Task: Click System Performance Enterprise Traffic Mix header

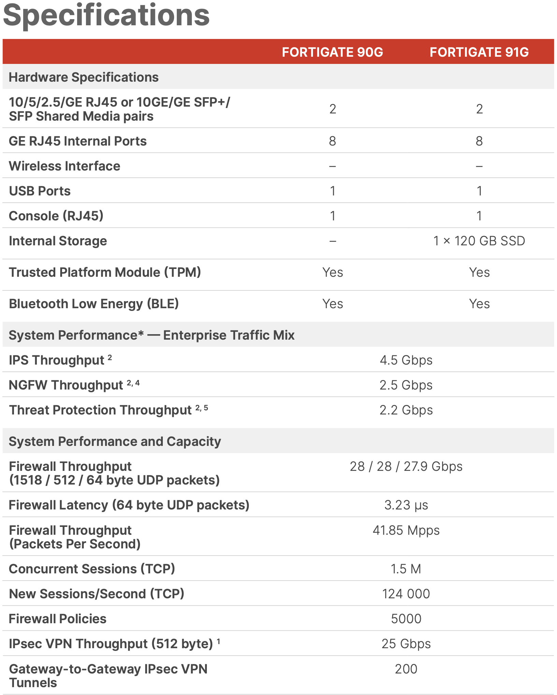Action: point(152,335)
